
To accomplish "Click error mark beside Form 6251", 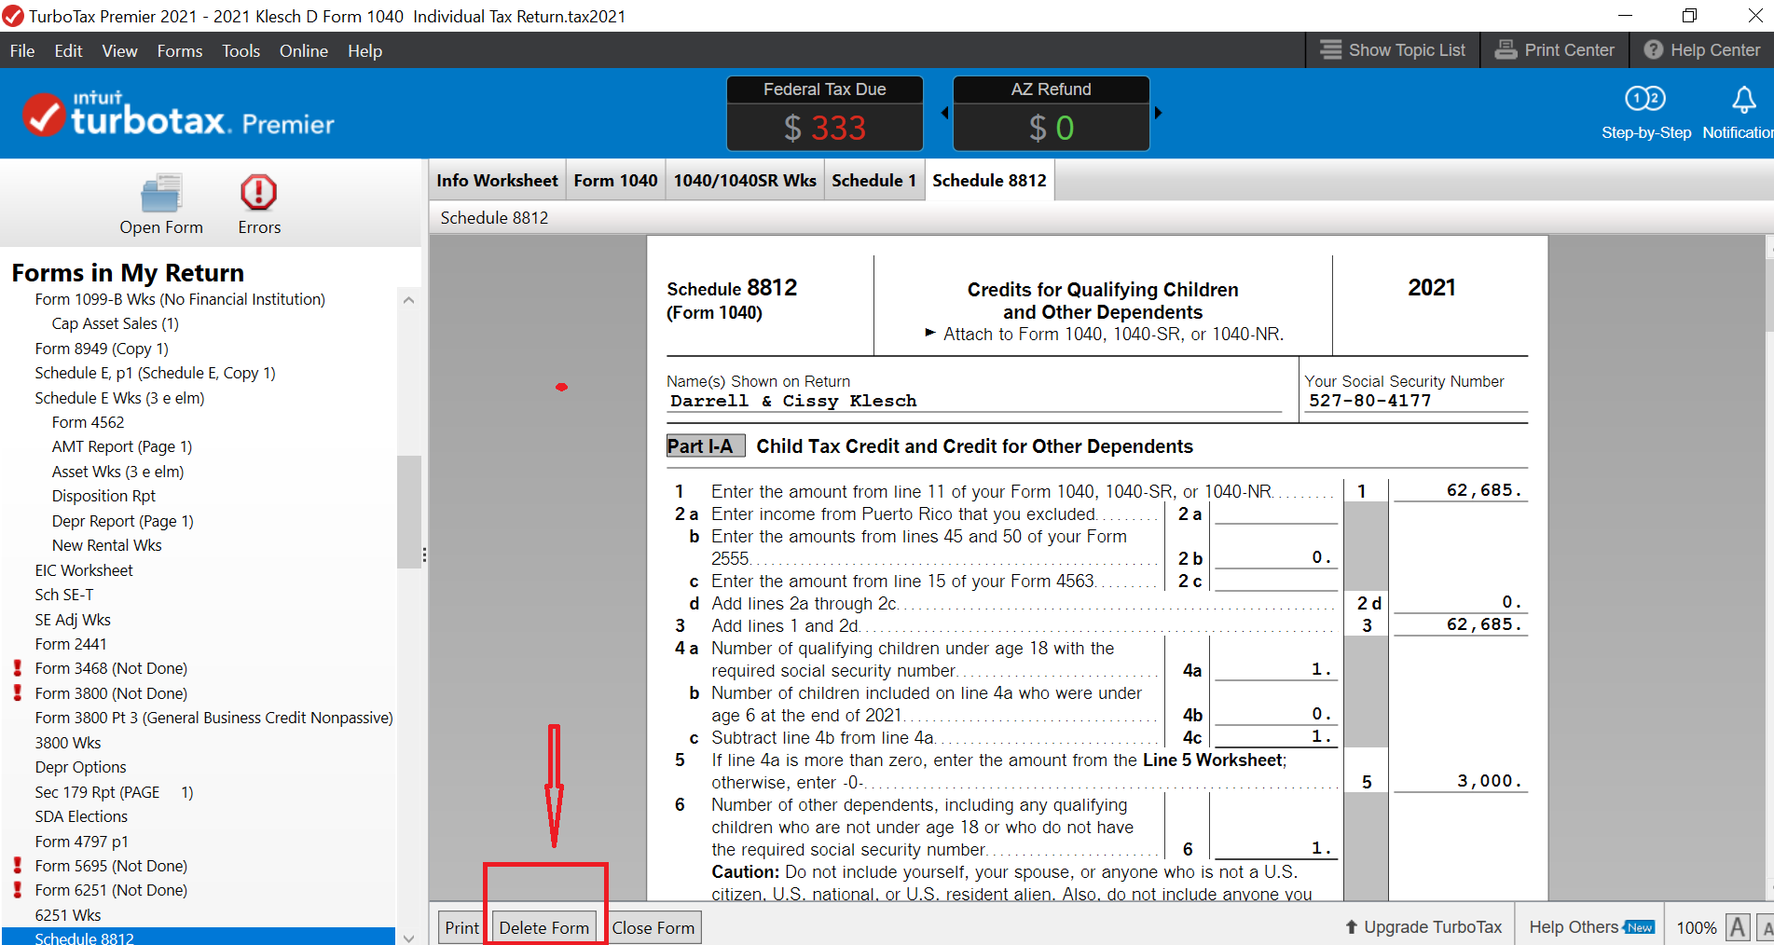I will pyautogui.click(x=17, y=890).
